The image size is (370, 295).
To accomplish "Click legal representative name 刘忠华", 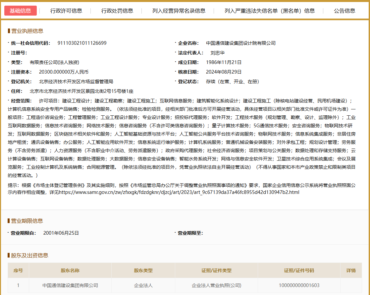I will 218,53.
